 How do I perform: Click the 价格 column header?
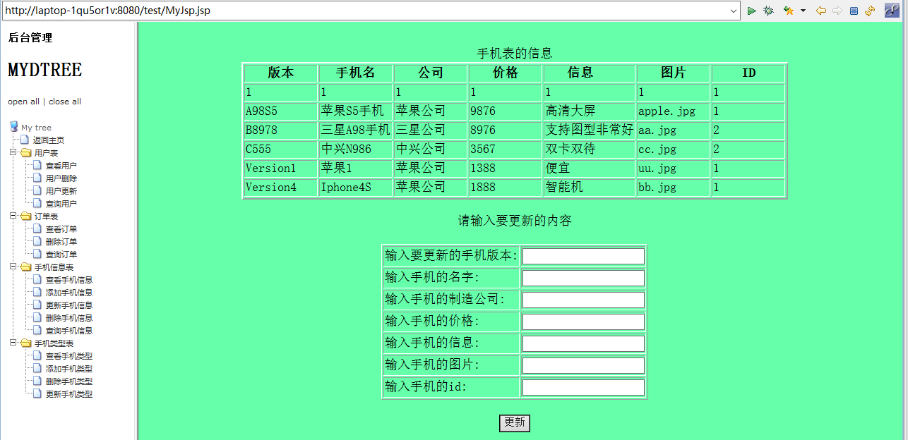tap(505, 73)
